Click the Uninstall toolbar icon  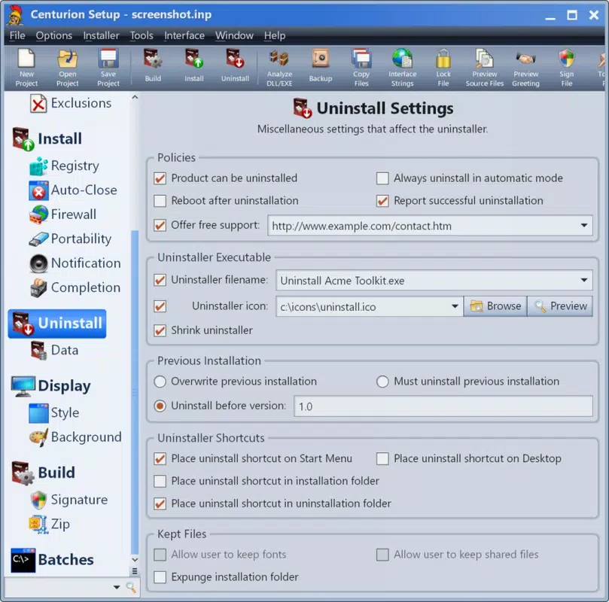[235, 65]
